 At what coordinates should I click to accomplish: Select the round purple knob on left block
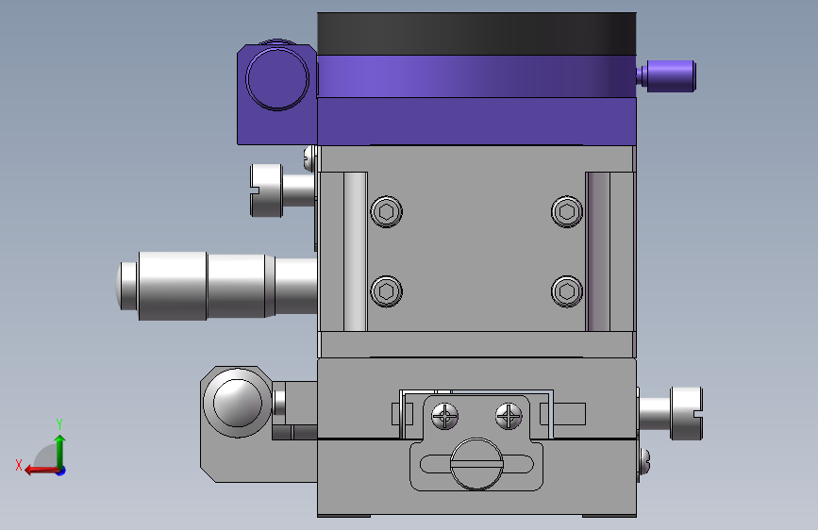(277, 79)
